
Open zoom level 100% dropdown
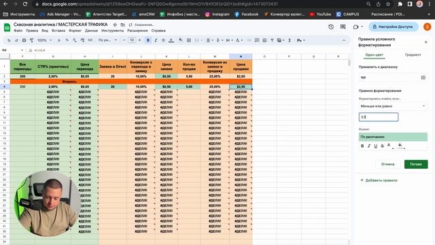tap(44, 40)
